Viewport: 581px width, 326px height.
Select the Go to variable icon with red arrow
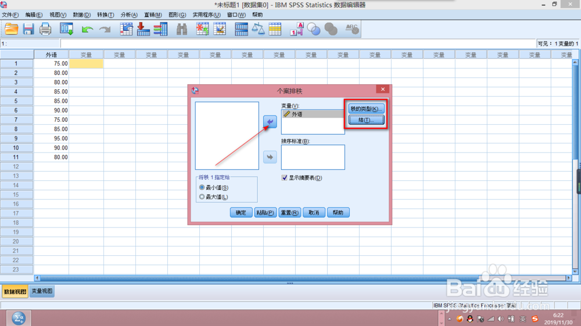pyautogui.click(x=143, y=29)
